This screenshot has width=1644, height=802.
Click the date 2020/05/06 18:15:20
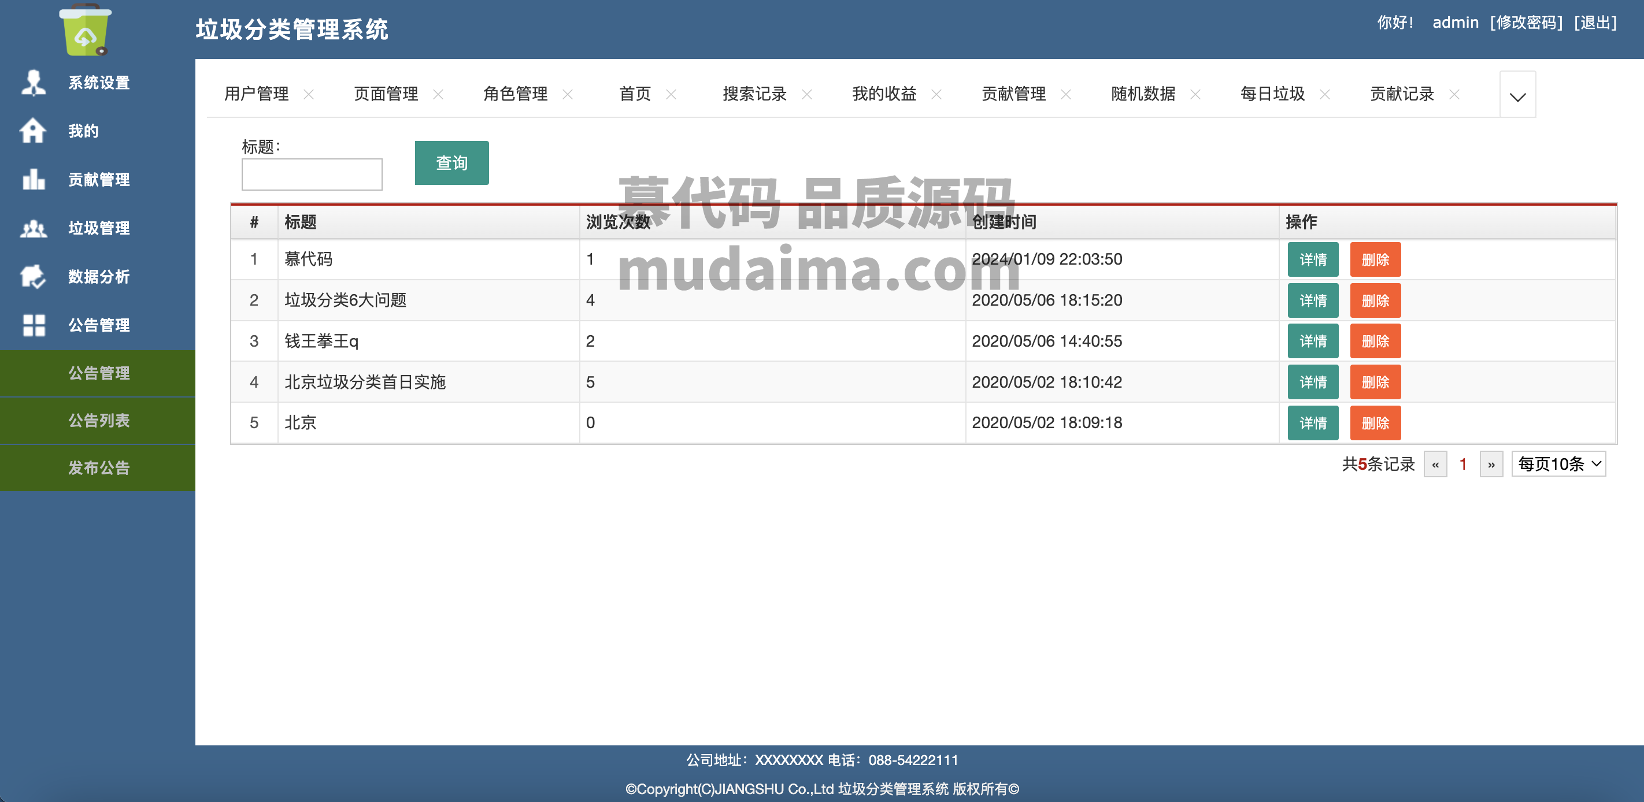coord(1047,300)
